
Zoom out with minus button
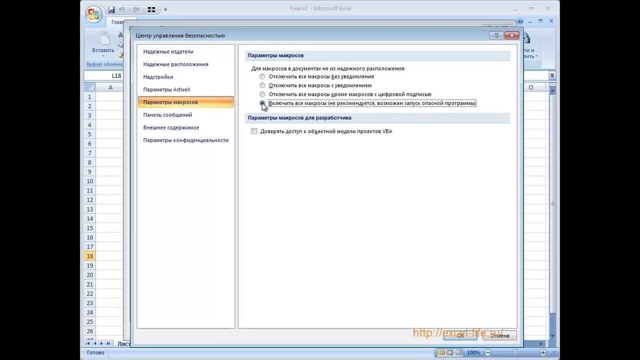point(487,352)
